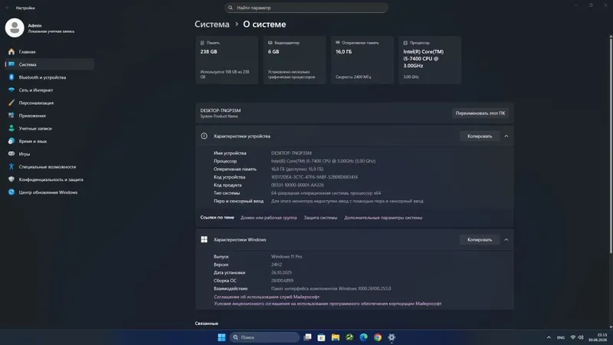613x345 pixels.
Task: Click the install date value 26.10.2025
Action: [281, 273]
